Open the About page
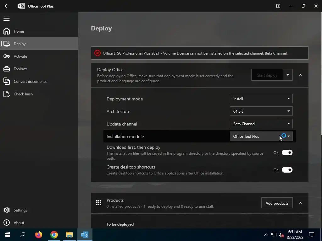 click(x=39, y=222)
